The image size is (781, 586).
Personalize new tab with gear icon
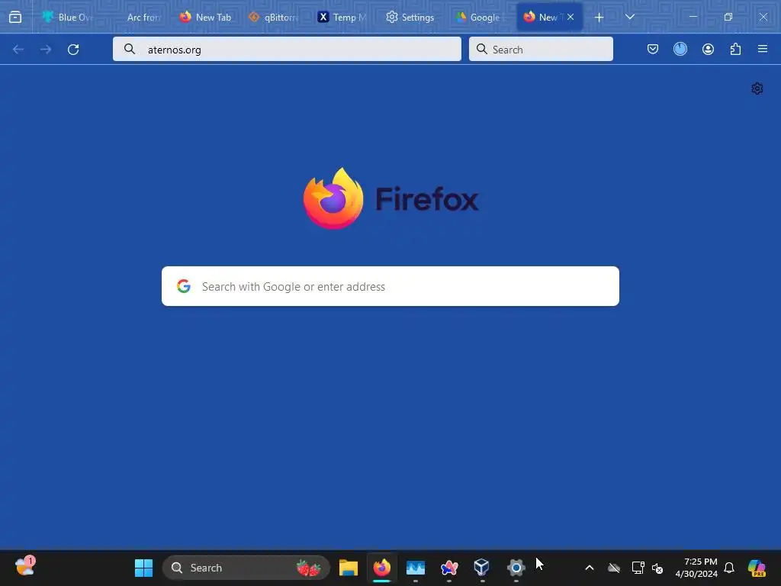(x=757, y=89)
